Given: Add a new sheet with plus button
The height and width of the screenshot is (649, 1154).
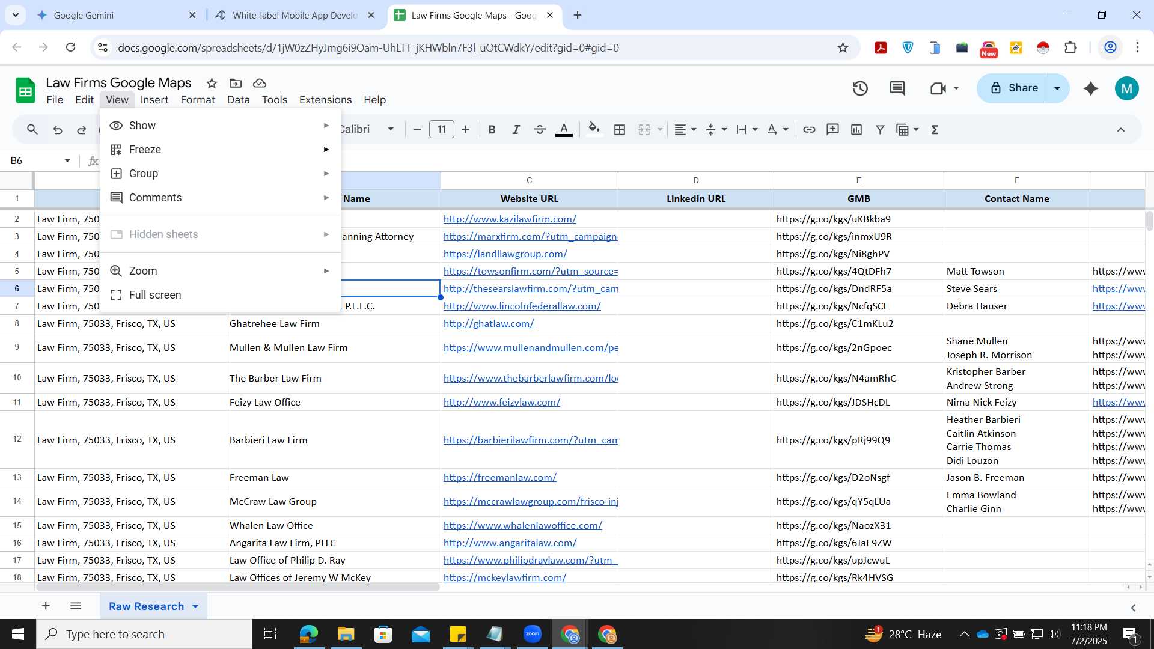Looking at the screenshot, I should 46,606.
